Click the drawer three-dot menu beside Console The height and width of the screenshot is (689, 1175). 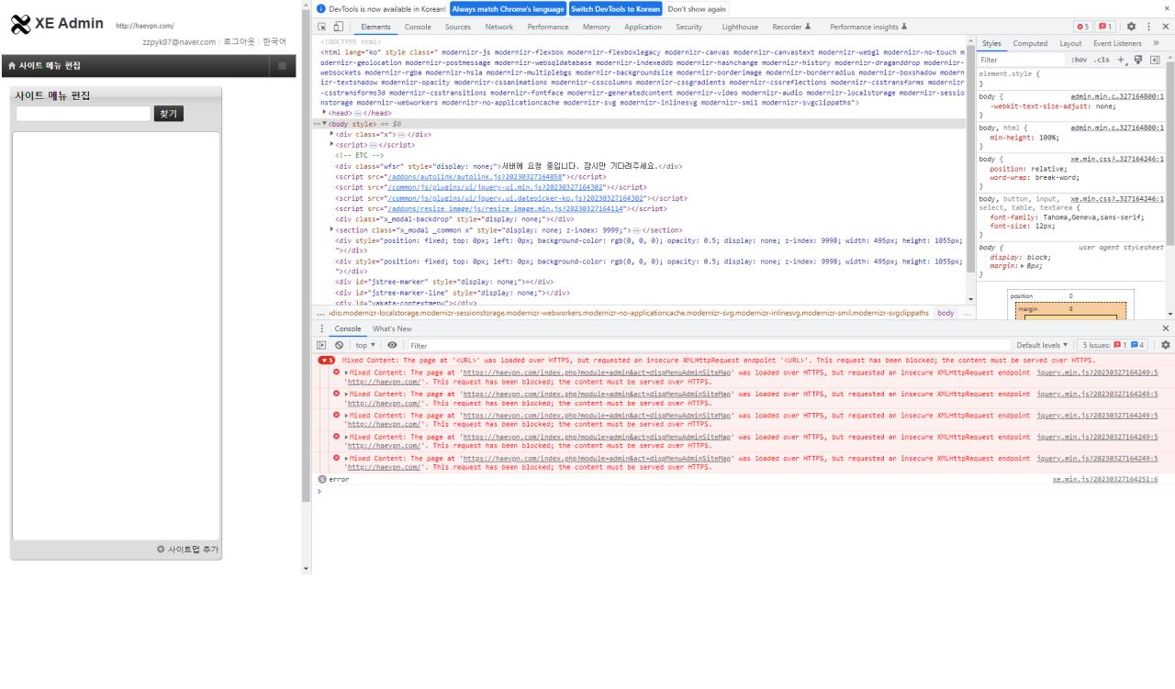[x=321, y=328]
